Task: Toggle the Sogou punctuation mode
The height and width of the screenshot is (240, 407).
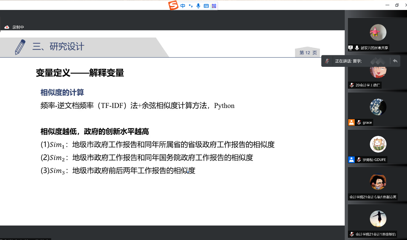Action: pos(191,6)
